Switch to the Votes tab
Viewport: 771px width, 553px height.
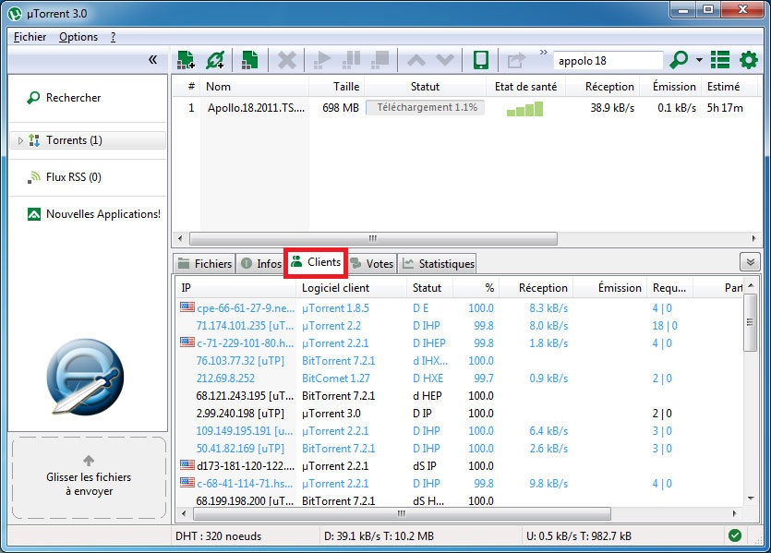(371, 264)
